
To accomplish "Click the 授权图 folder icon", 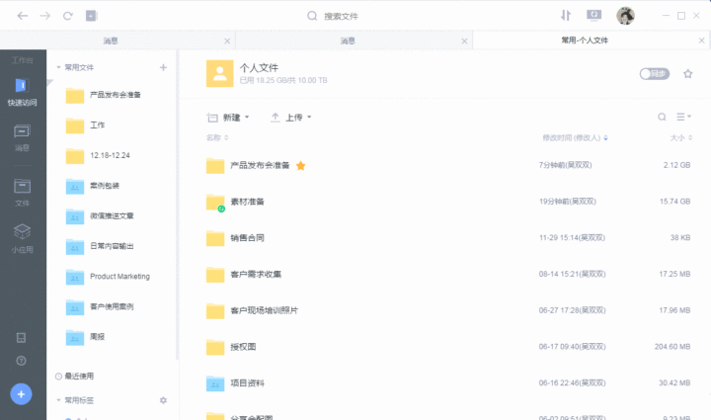I will 215,347.
